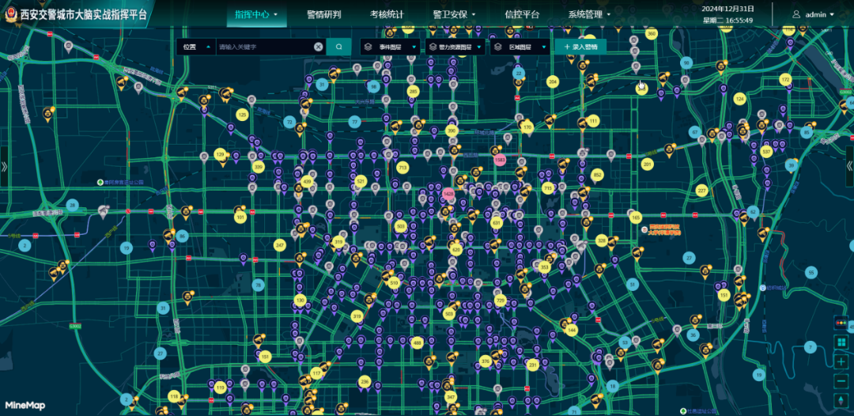
Task: Open the 位置 search type dropdown
Action: 195,47
